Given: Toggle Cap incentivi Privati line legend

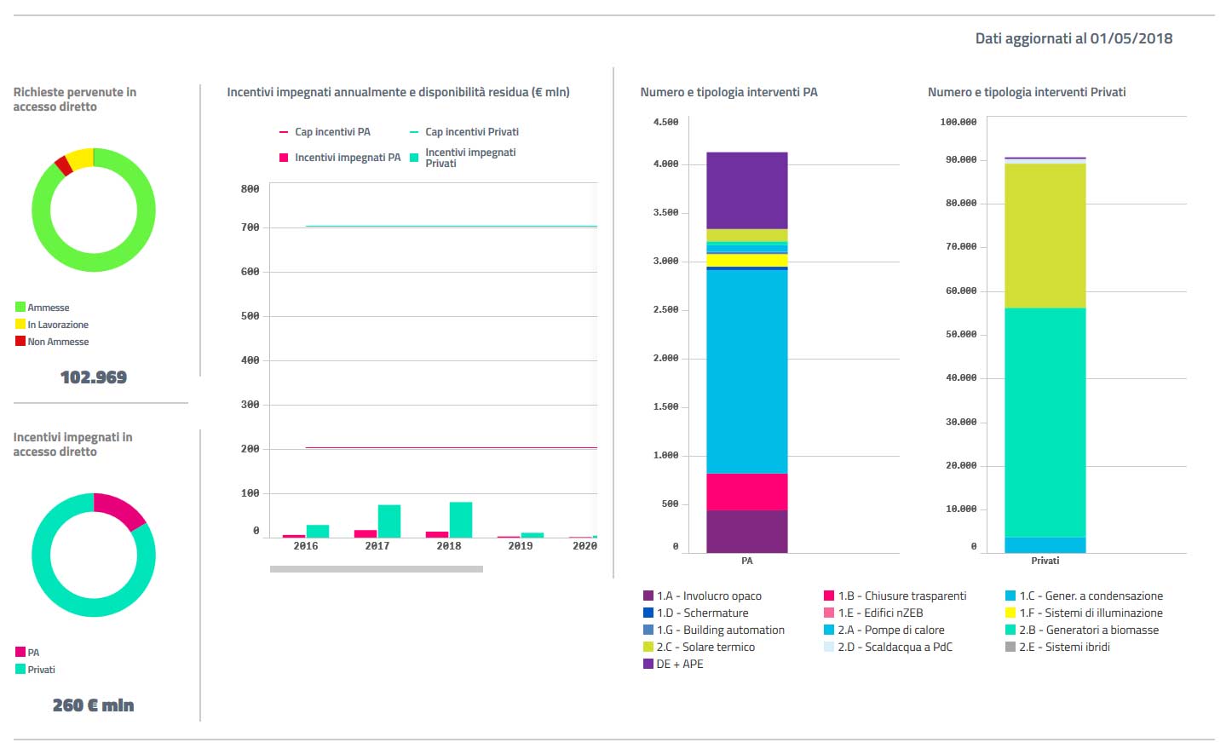Looking at the screenshot, I should [464, 132].
